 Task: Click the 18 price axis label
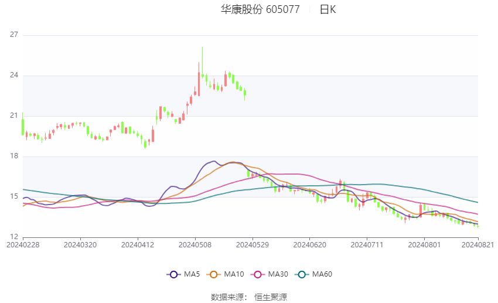tap(14, 156)
